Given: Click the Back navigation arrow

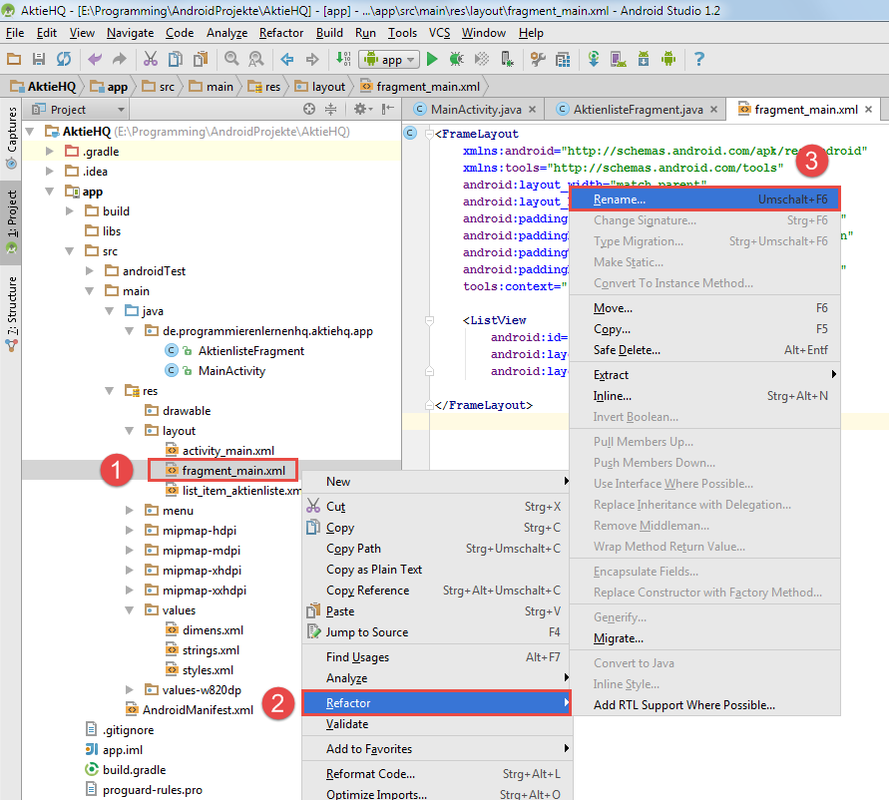Looking at the screenshot, I should 287,59.
